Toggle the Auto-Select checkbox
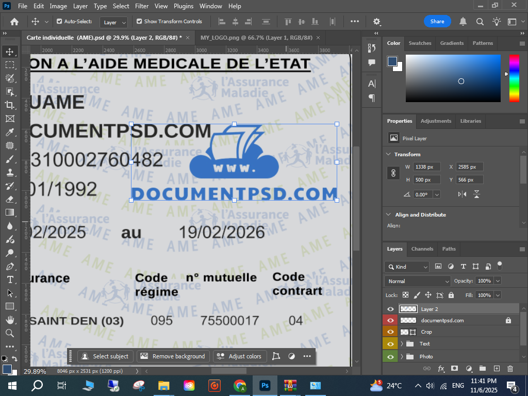The height and width of the screenshot is (396, 528). tap(59, 22)
